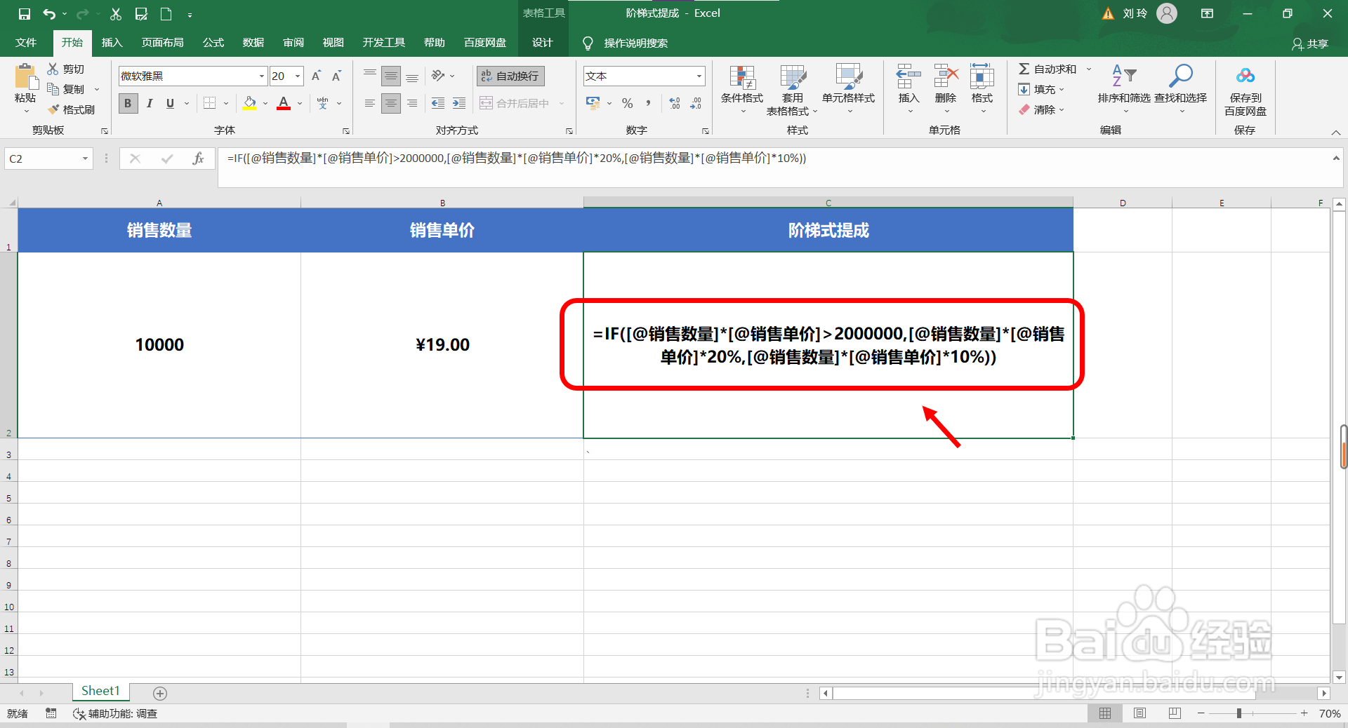Switch to Formulas (公式) tab
Image resolution: width=1348 pixels, height=728 pixels.
point(213,43)
